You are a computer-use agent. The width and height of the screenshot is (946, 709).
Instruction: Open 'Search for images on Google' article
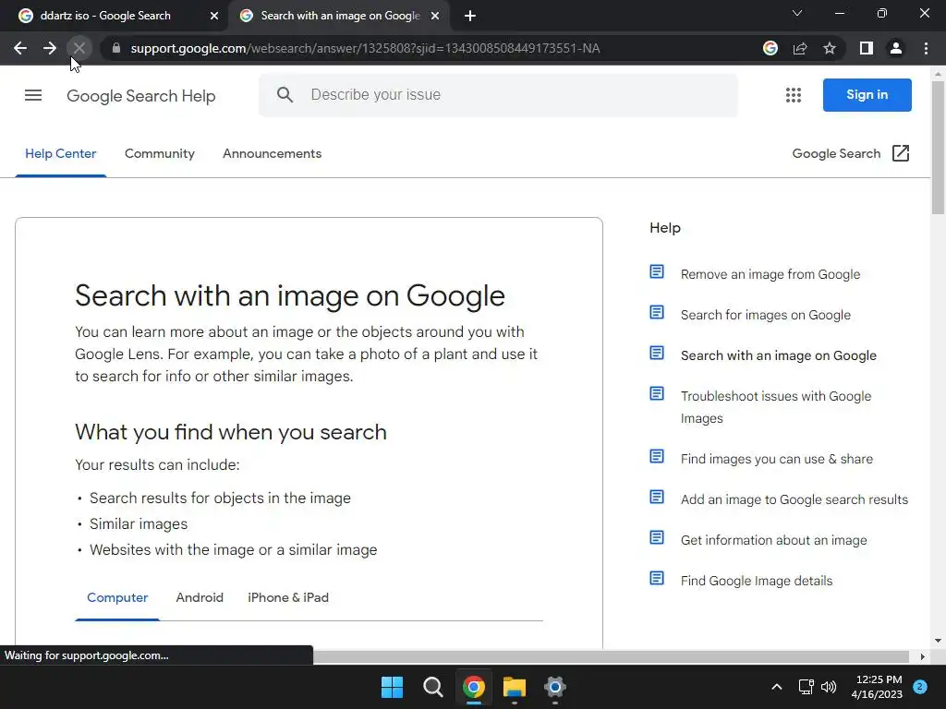(766, 315)
